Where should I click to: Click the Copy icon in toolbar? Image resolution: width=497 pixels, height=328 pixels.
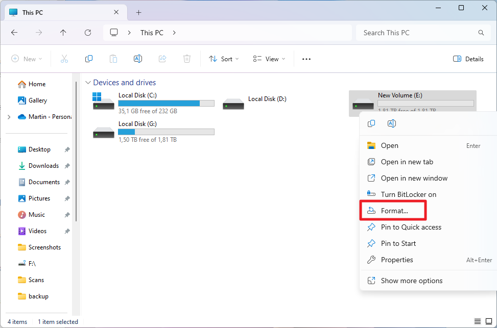pos(89,59)
